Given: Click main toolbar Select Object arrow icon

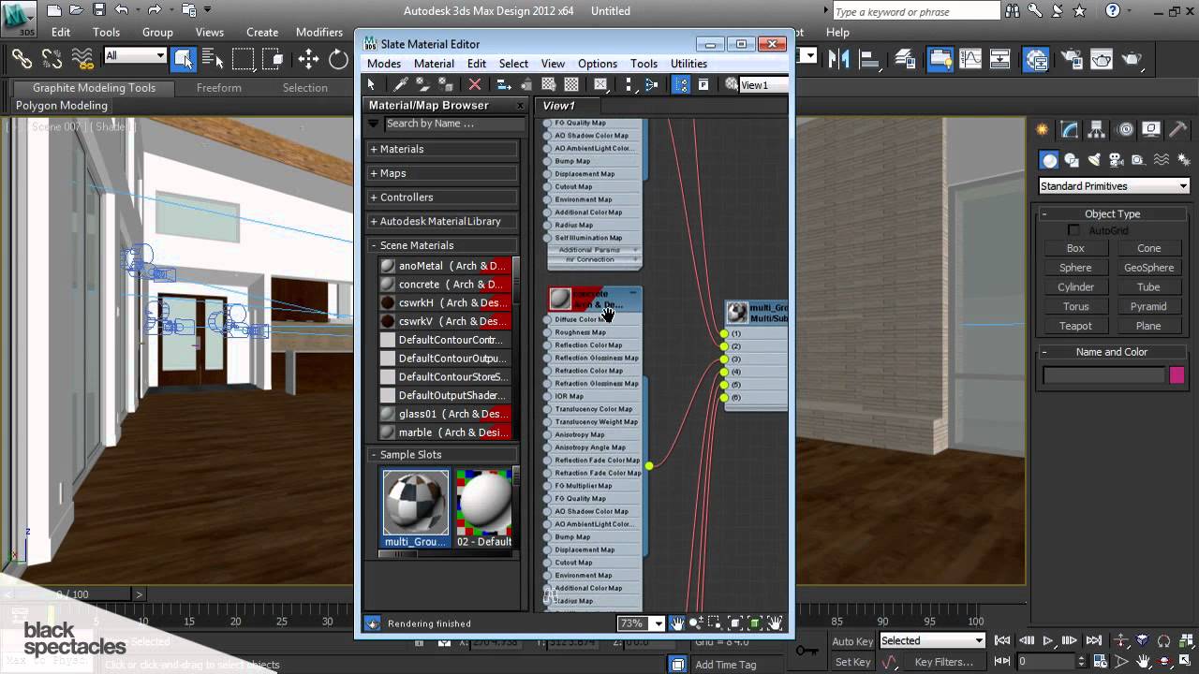Looking at the screenshot, I should pos(183,60).
